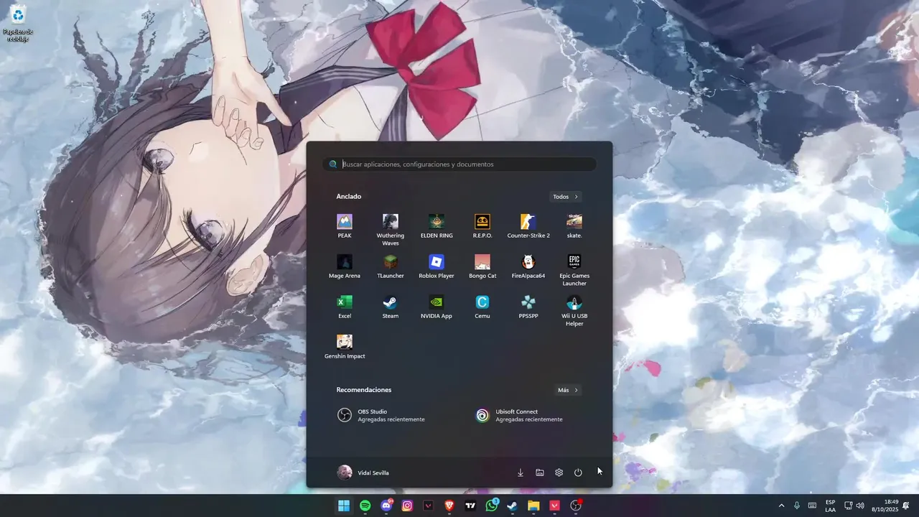Viewport: 919px width, 517px height.
Task: Open Counter-Strike 2
Action: point(528,225)
